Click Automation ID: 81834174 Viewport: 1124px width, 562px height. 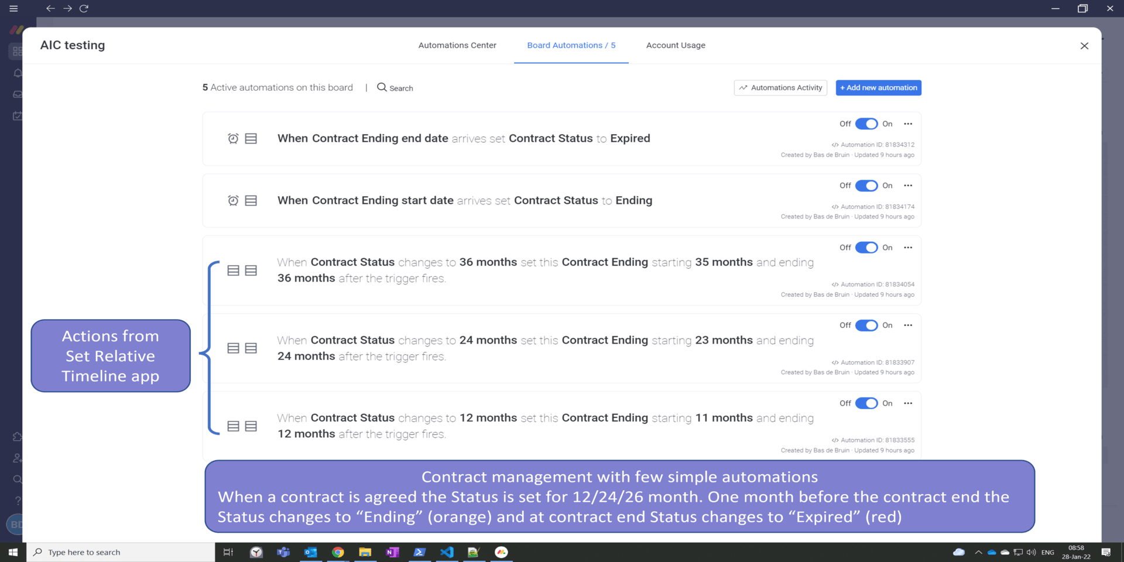(877, 207)
